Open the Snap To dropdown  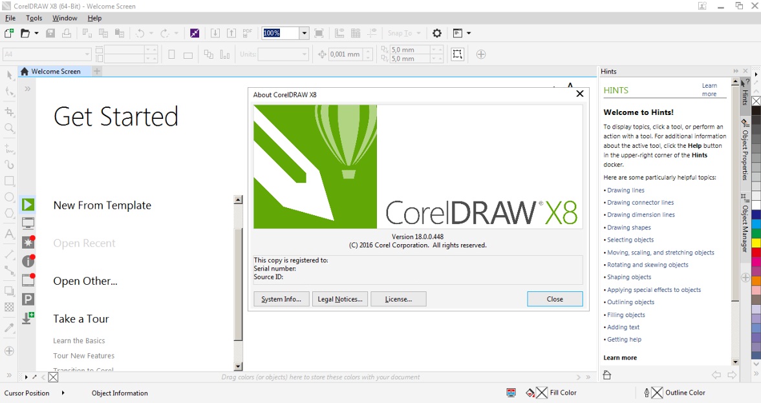417,33
